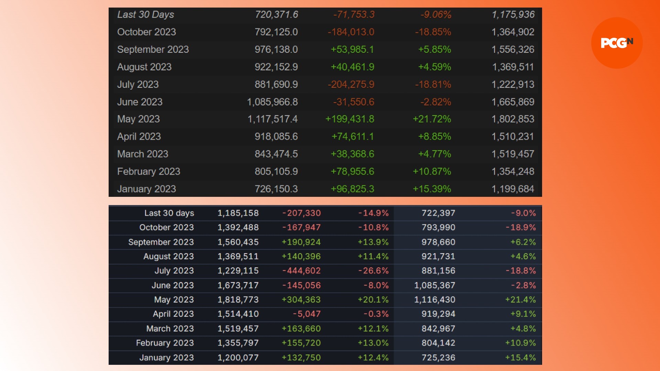Screen dimensions: 660x371
Task: Select 'June 2023' in the top table
Action: [140, 102]
